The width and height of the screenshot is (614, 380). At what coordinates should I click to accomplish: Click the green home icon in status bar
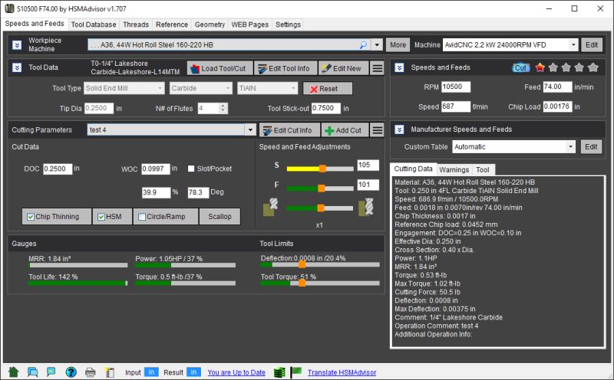[x=13, y=372]
